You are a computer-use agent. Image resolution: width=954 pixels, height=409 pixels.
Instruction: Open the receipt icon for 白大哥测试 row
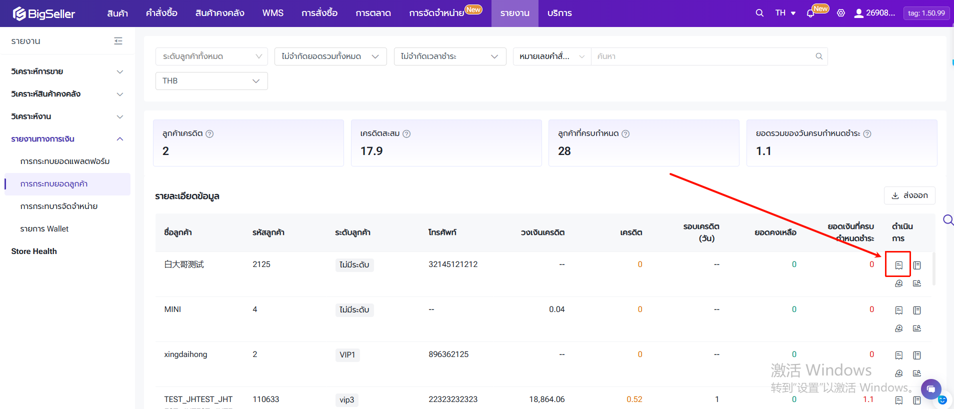[898, 265]
